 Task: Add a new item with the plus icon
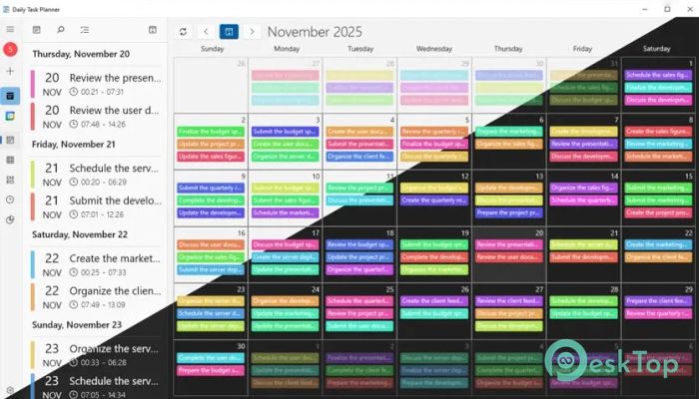point(10,71)
